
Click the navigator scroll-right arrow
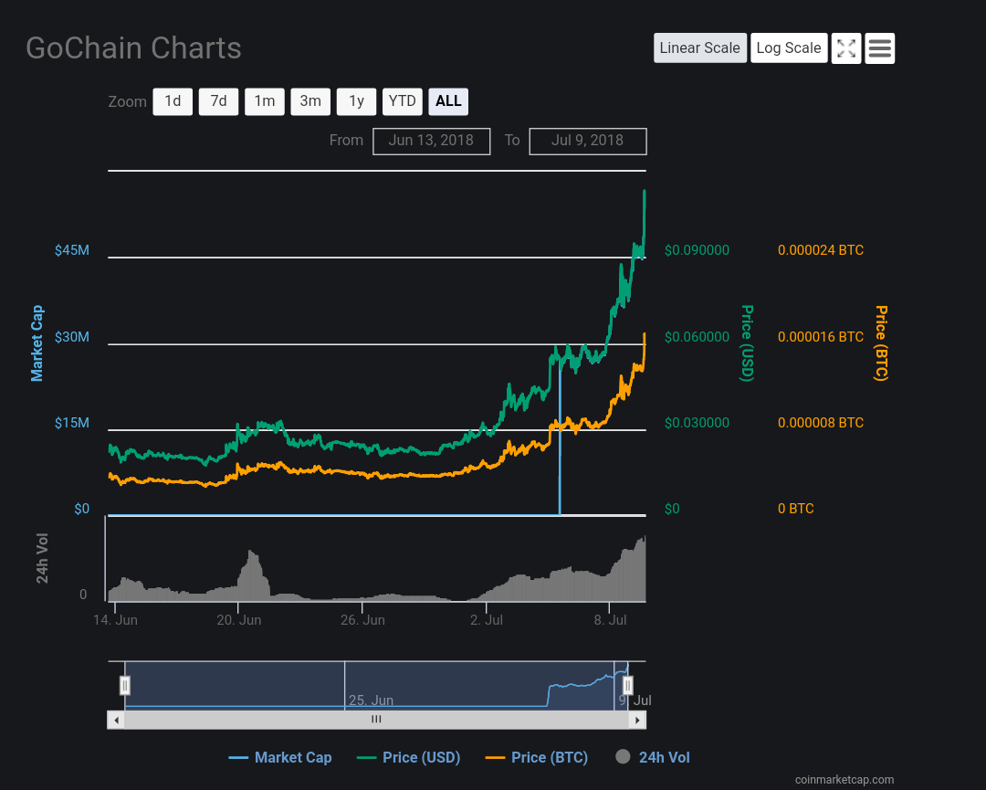(637, 720)
